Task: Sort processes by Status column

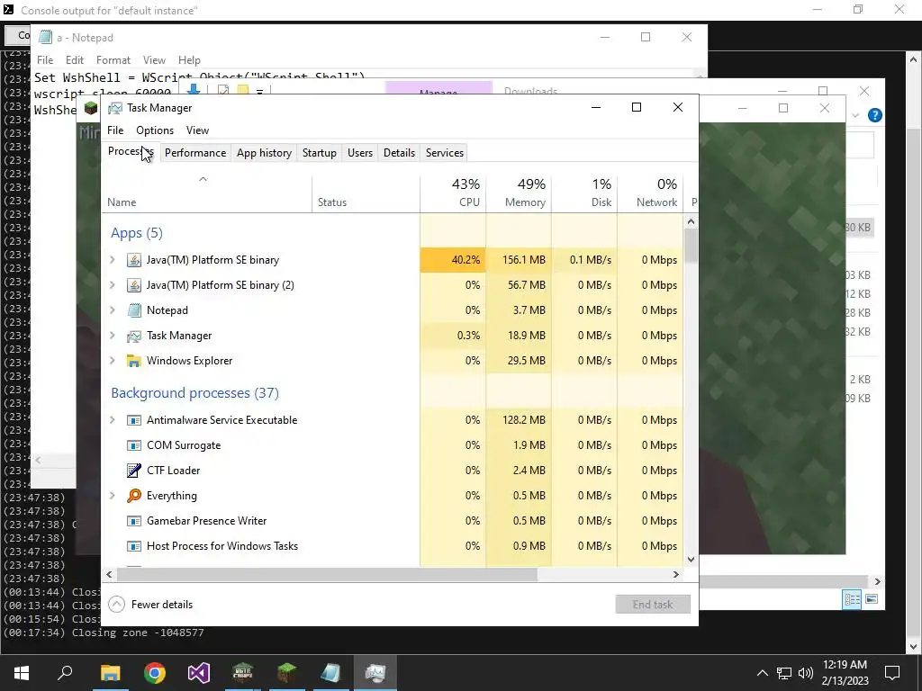Action: point(366,193)
